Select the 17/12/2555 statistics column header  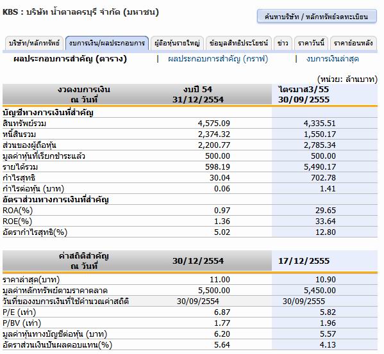[304, 261]
